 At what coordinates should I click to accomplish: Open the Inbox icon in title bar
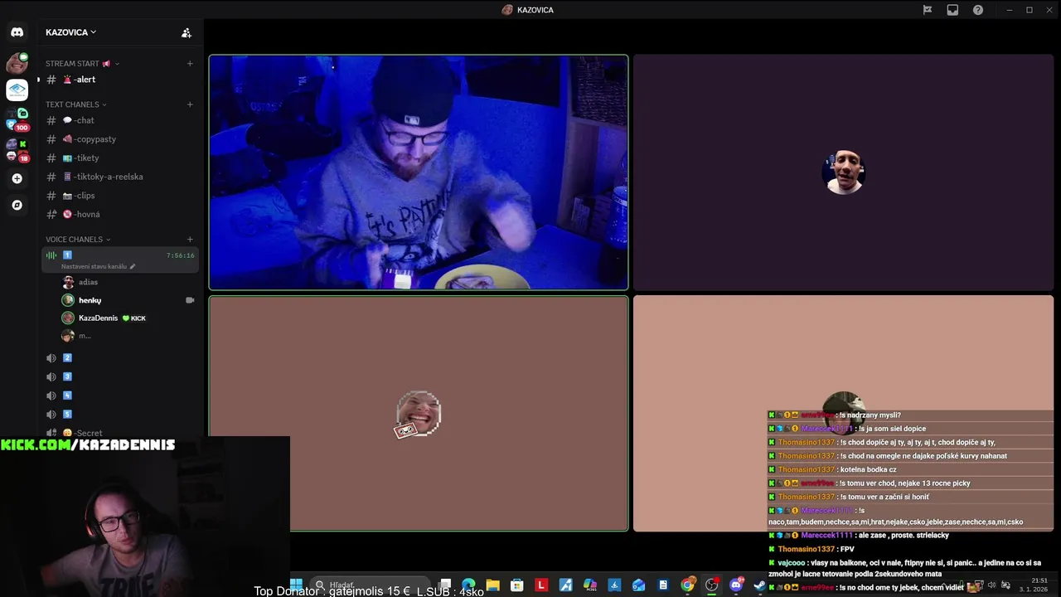952,10
